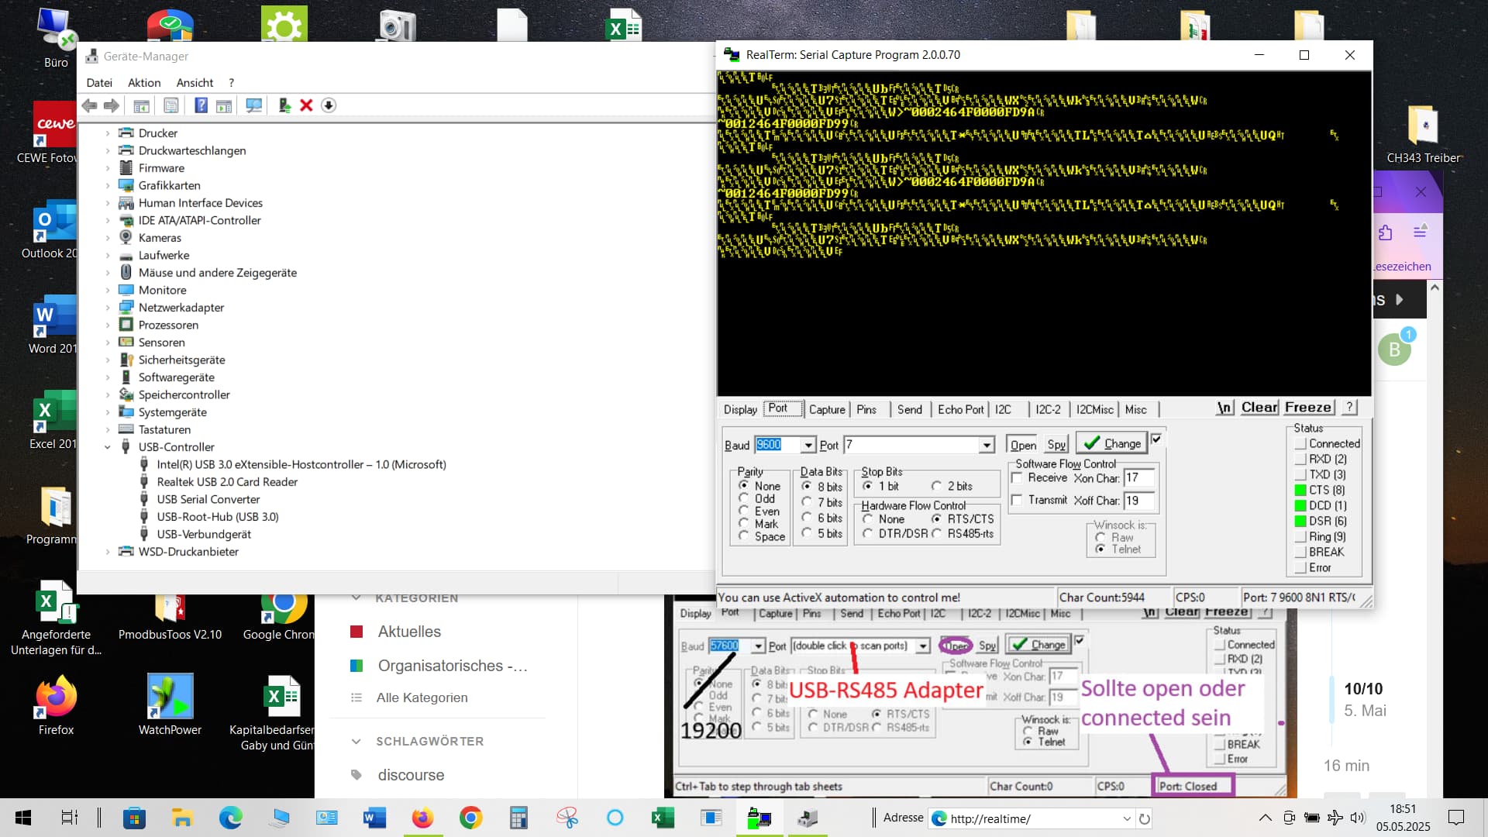Select 2 bits stop bits option

(x=937, y=486)
